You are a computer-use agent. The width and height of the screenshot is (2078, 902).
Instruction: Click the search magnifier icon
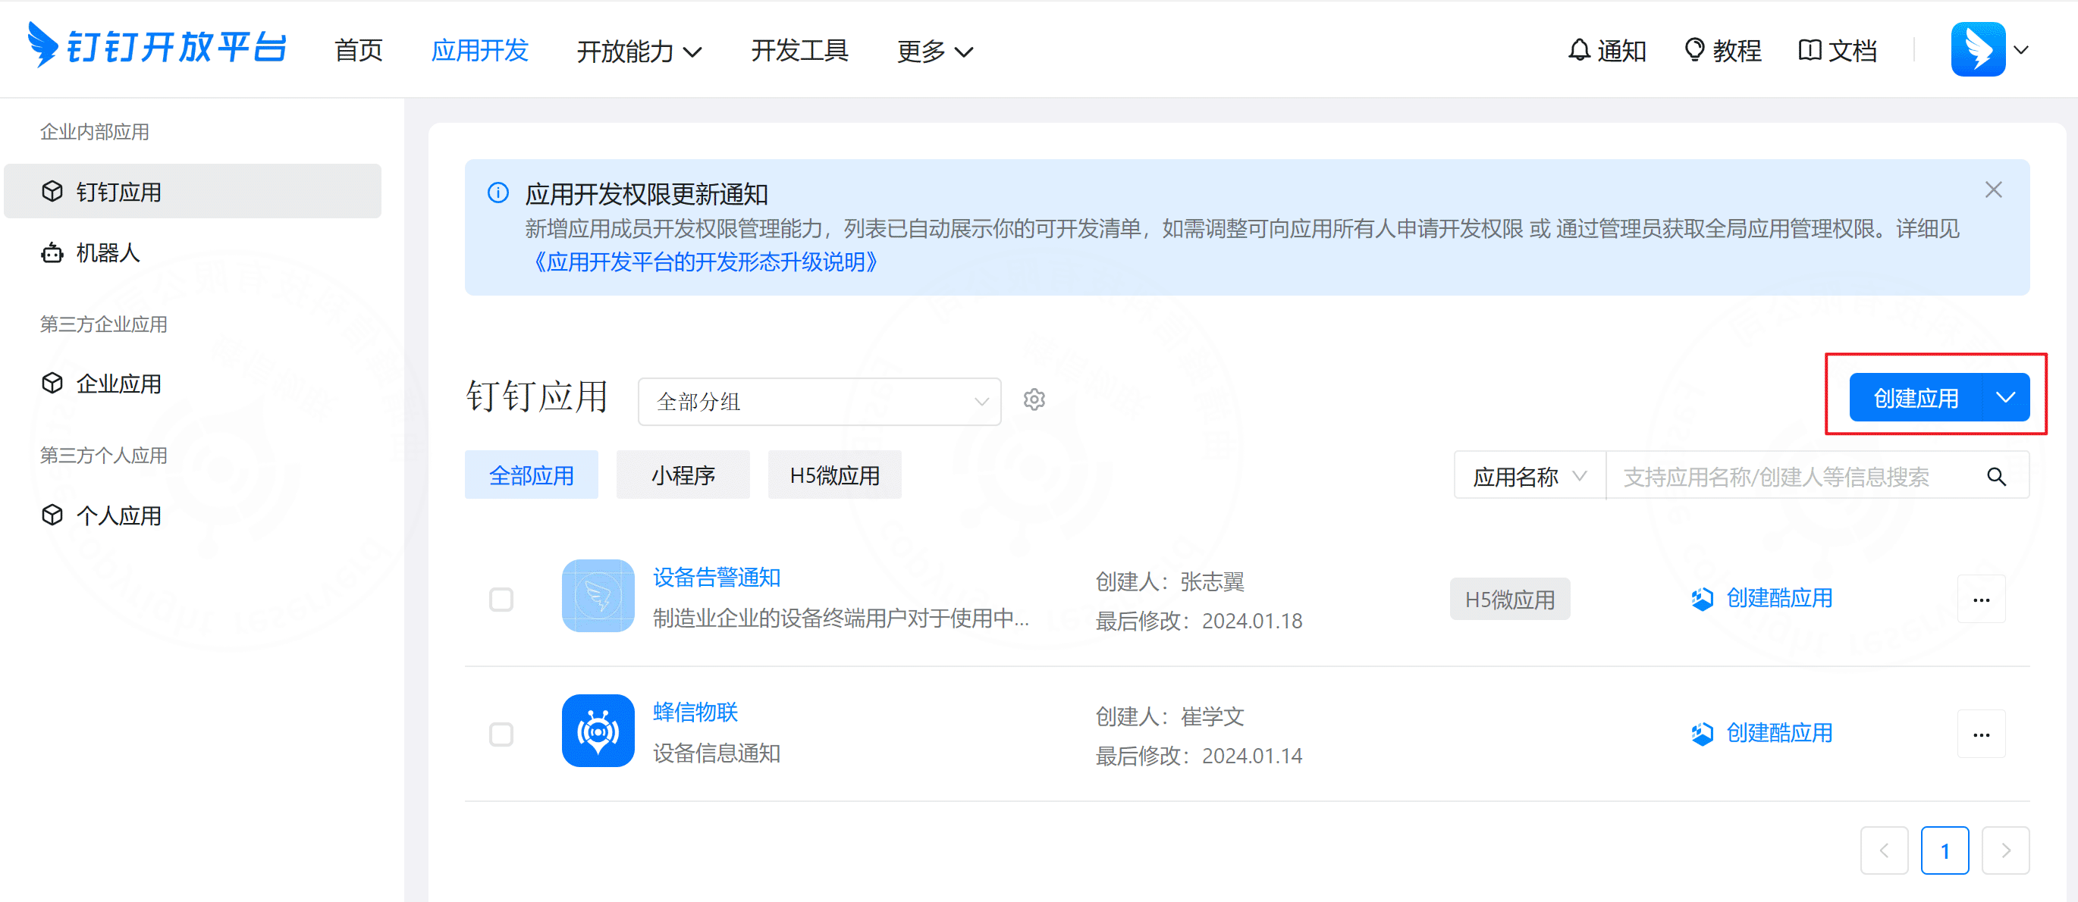tap(1996, 476)
